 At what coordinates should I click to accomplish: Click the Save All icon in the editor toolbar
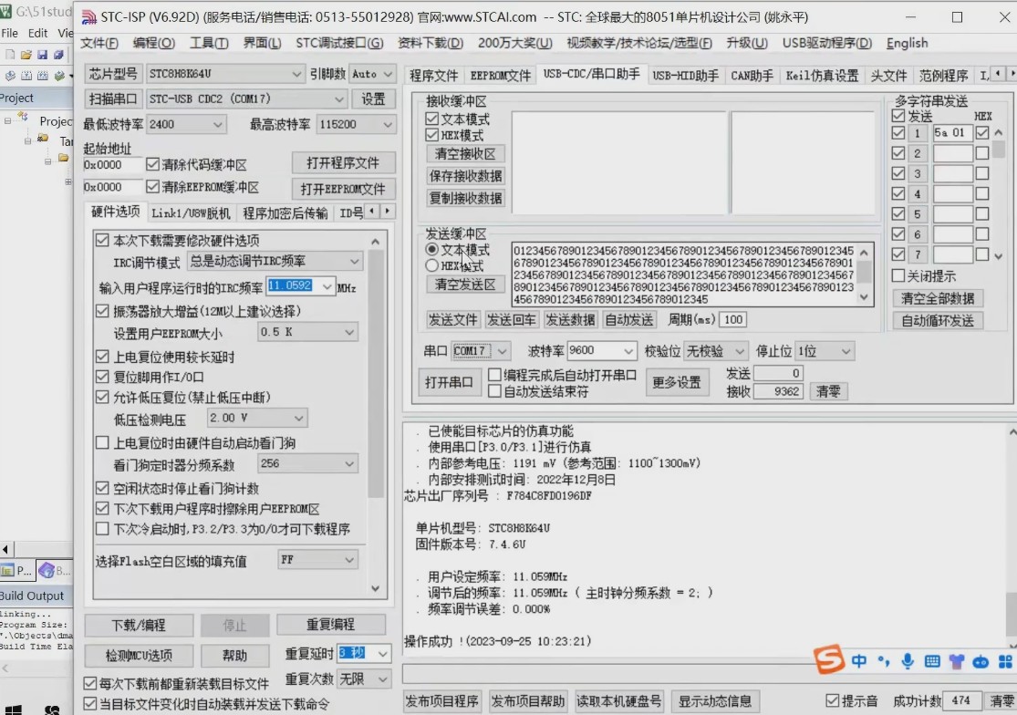pyautogui.click(x=57, y=55)
